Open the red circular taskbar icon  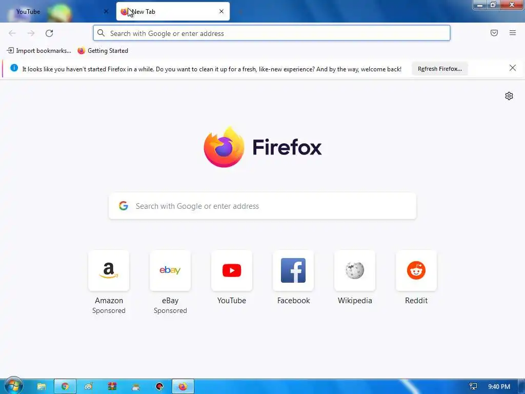coord(159,387)
